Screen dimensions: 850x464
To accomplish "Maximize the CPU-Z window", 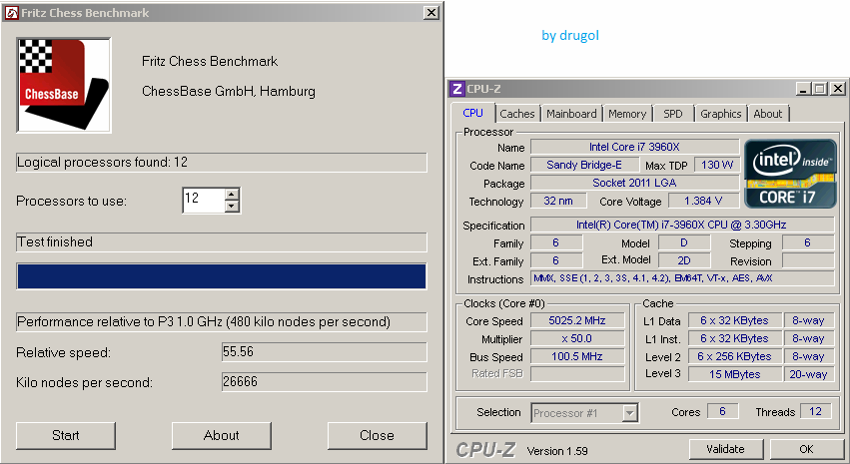I will 821,88.
